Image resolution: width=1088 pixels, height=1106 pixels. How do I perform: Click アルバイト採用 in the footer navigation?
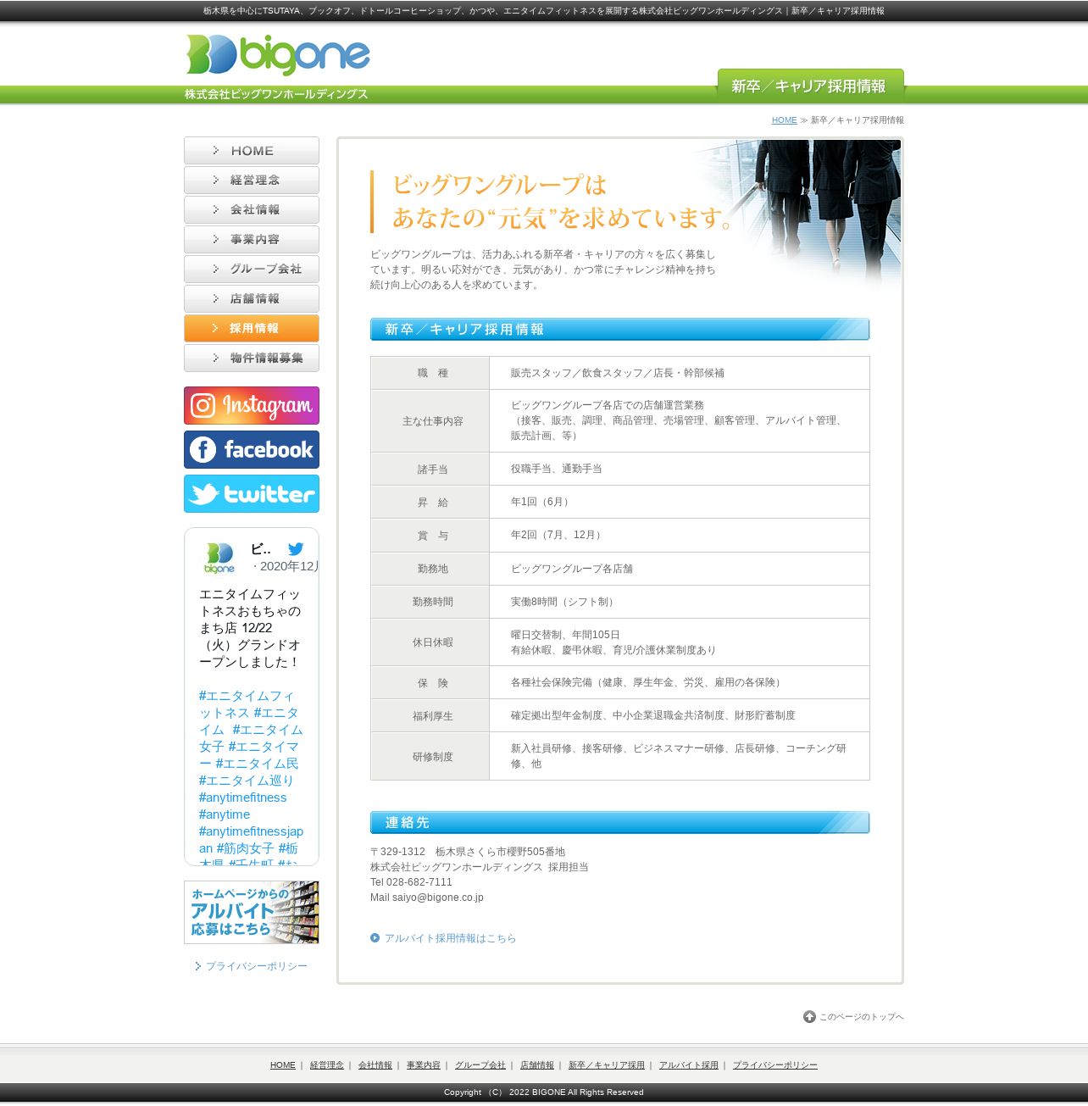click(689, 1065)
